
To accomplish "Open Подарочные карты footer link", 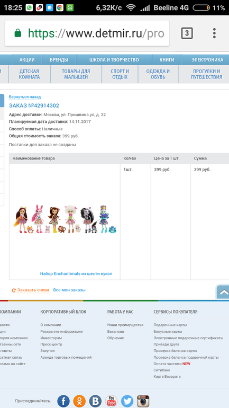I will [x=170, y=325].
